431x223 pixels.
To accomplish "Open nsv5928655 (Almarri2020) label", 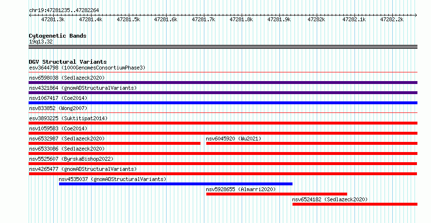I will pyautogui.click(x=241, y=189).
